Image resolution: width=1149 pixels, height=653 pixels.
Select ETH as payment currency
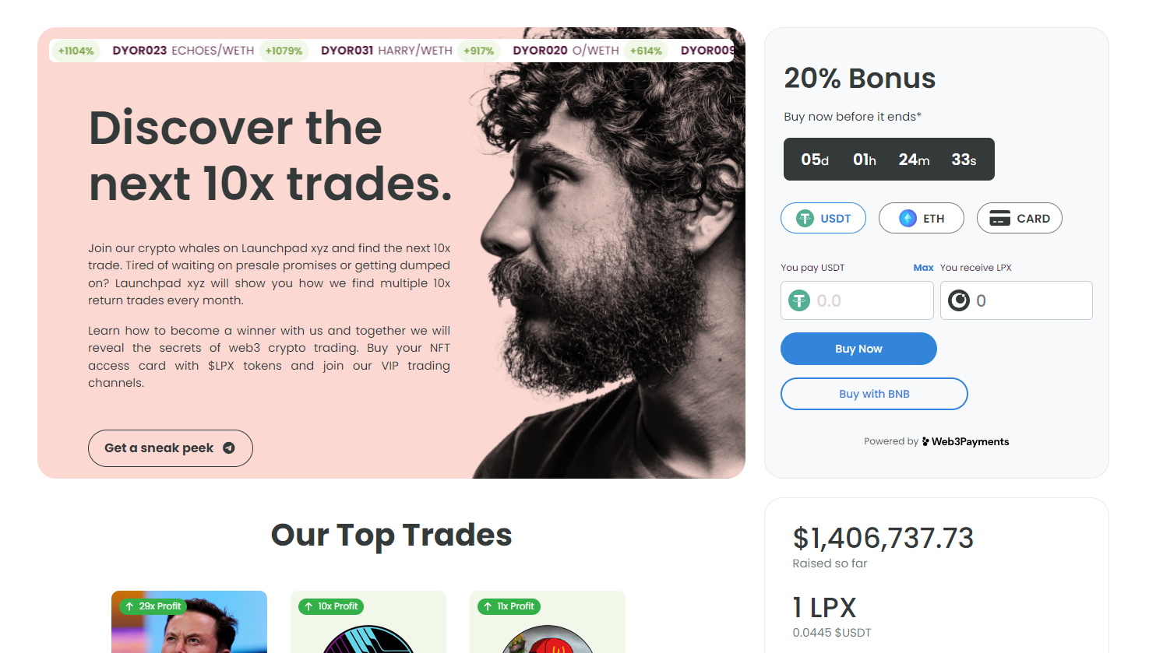922,218
